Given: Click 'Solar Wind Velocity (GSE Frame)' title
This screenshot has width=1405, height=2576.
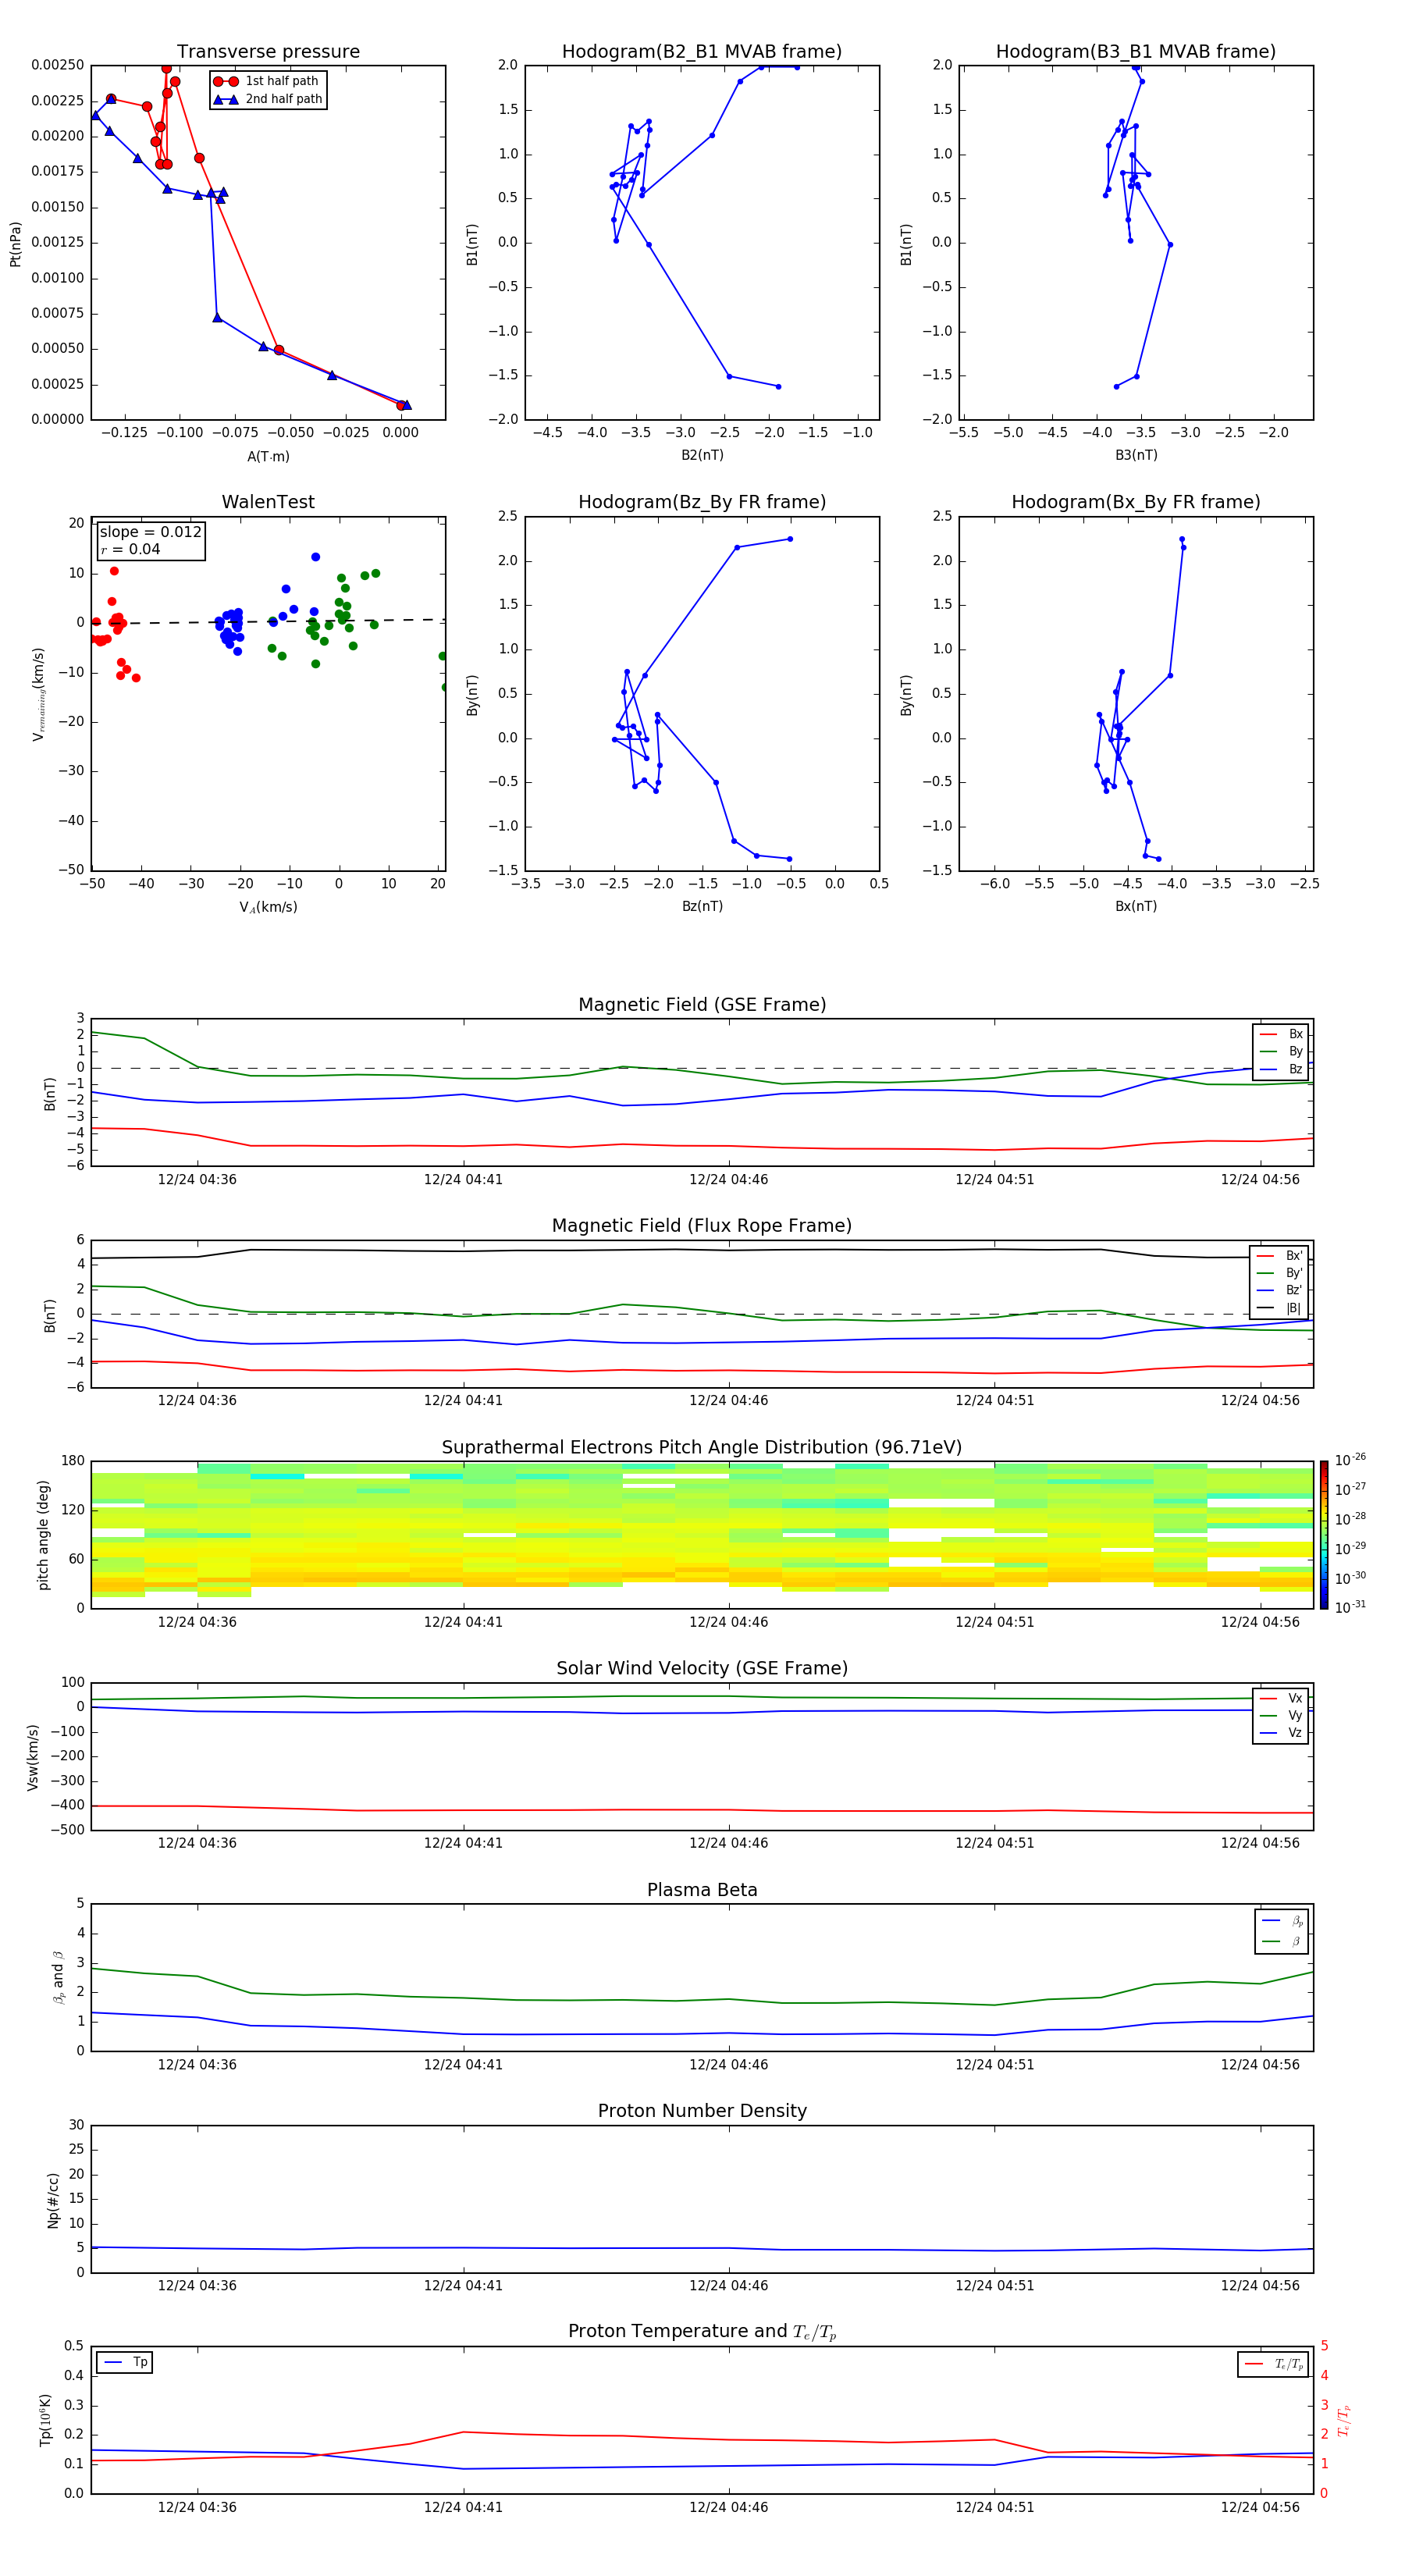Looking at the screenshot, I should click(x=702, y=1668).
